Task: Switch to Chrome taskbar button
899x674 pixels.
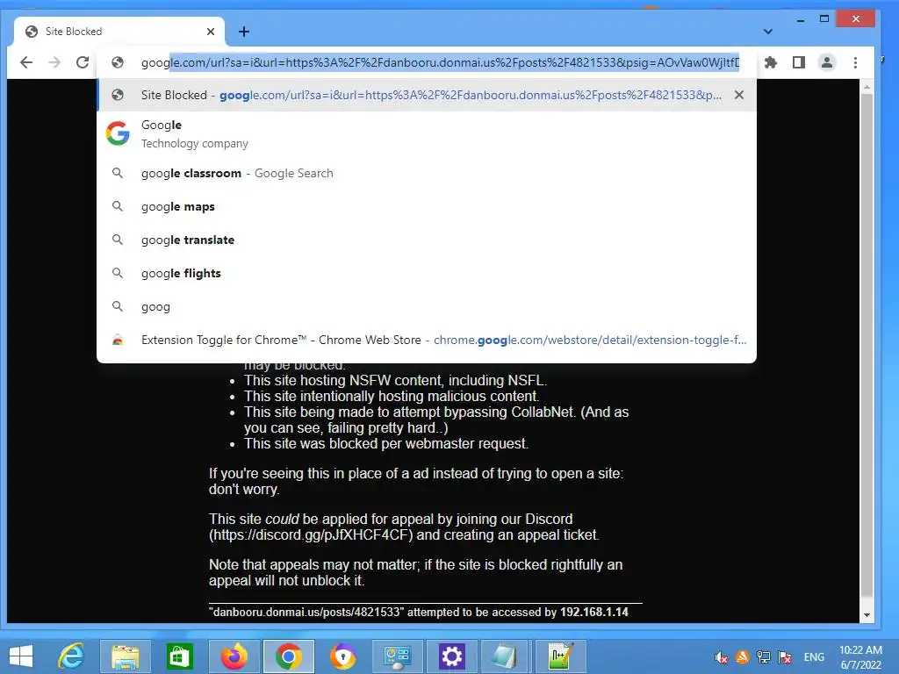Action: (x=288, y=656)
